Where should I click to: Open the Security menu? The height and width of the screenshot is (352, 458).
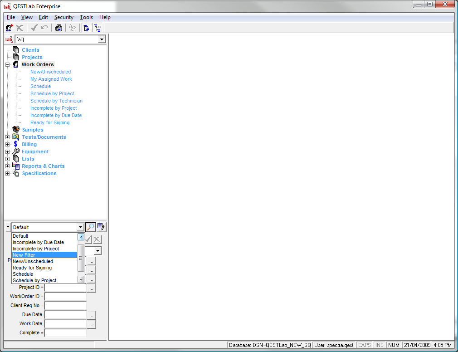click(63, 17)
